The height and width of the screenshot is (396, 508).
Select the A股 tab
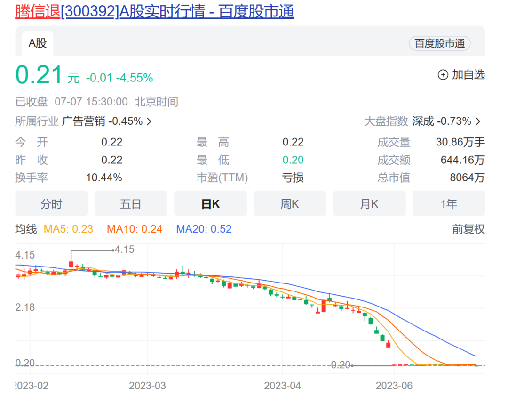click(x=38, y=43)
